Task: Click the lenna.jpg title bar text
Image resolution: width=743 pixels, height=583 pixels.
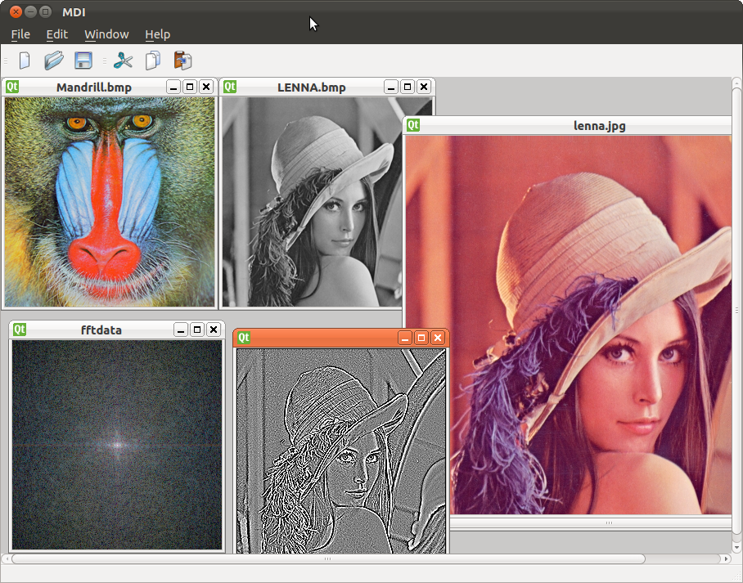Action: (600, 126)
